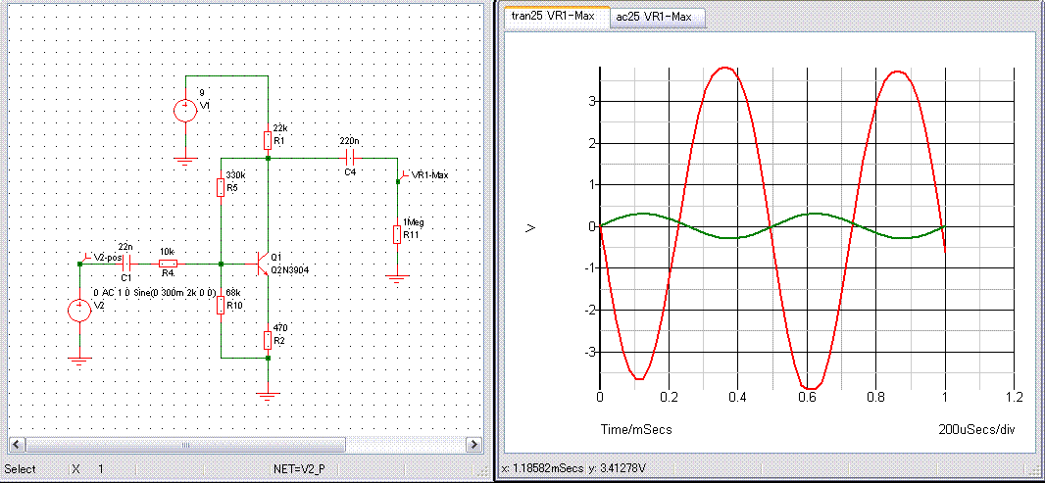Select resistor R1 (22k)
This screenshot has width=1045, height=483.
point(268,139)
